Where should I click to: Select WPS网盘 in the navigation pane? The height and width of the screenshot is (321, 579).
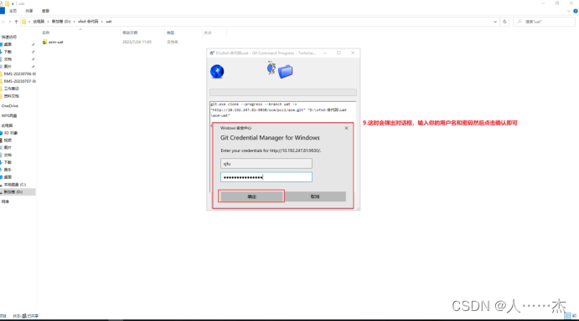[9, 115]
